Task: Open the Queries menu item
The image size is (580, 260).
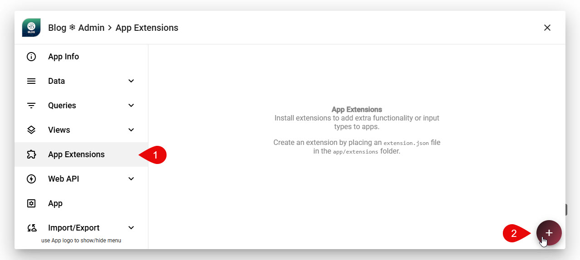Action: [62, 106]
